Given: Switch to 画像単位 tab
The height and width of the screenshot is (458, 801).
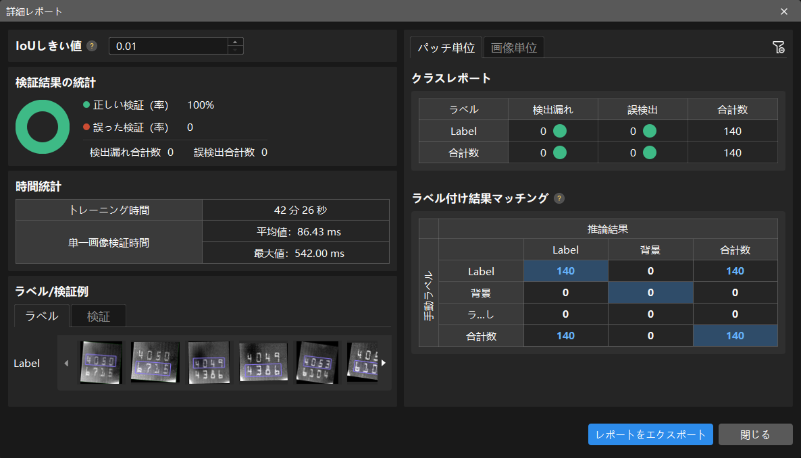Looking at the screenshot, I should click(514, 48).
